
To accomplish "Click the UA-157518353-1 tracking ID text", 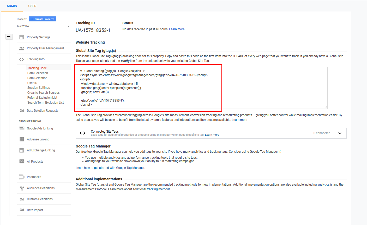I will pos(93,30).
